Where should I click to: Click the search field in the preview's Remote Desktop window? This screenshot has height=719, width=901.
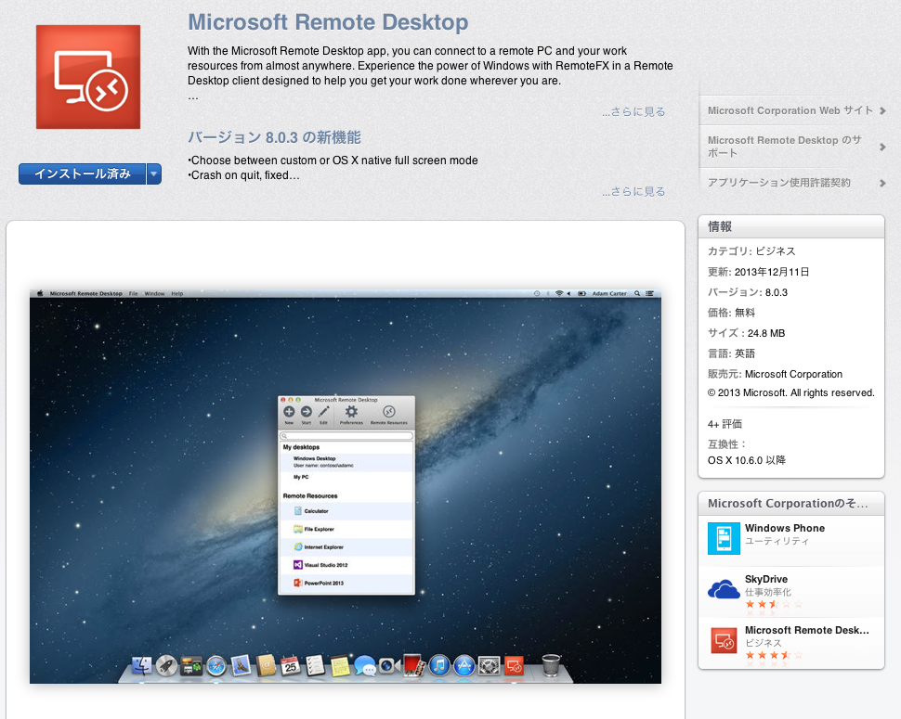point(346,436)
